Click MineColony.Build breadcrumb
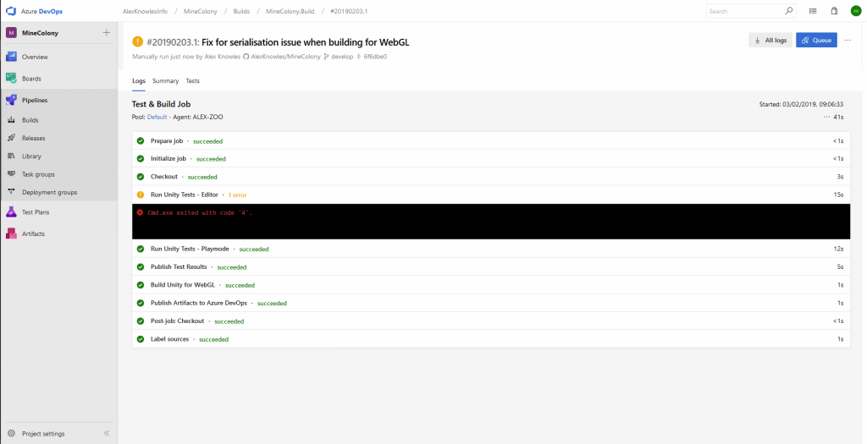 pyautogui.click(x=290, y=11)
